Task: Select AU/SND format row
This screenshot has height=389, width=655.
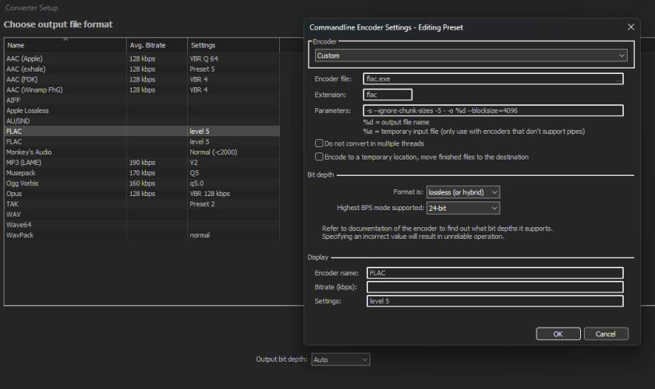Action: coord(142,121)
